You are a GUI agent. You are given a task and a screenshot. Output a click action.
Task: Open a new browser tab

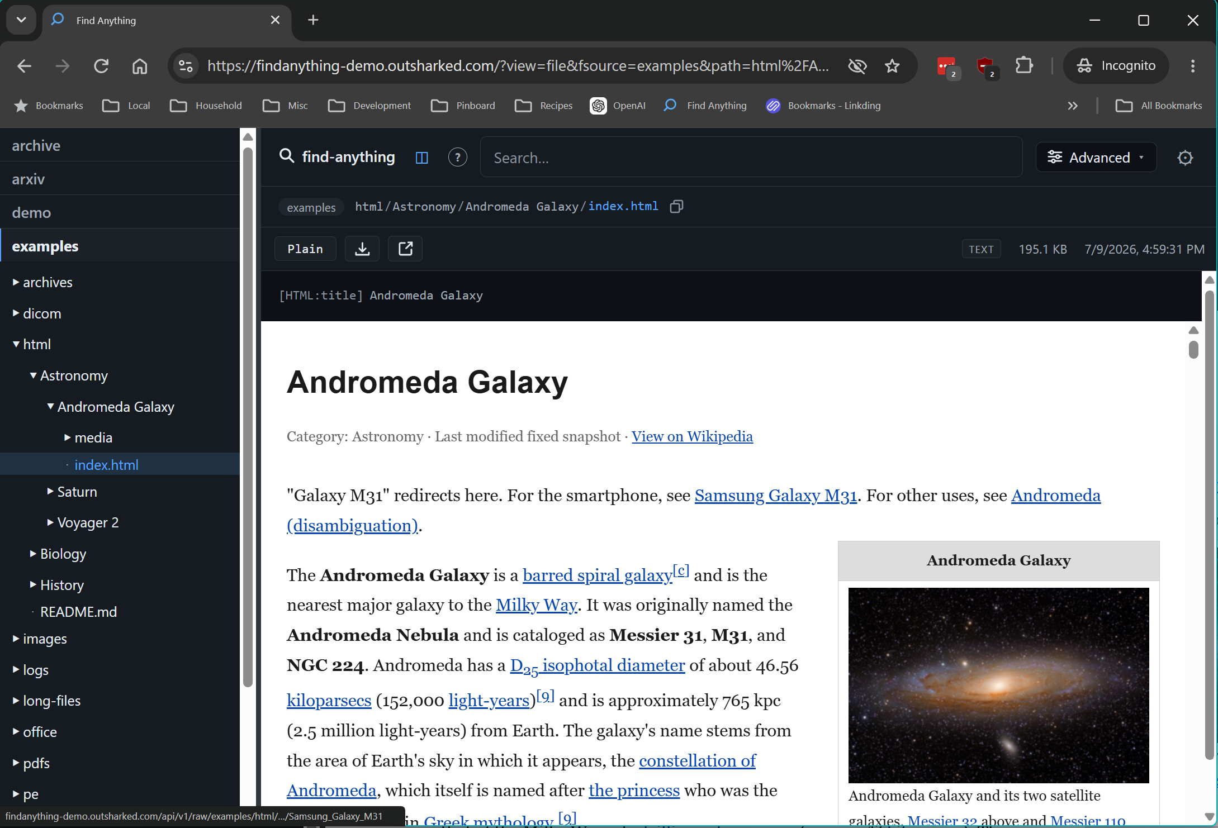coord(313,20)
